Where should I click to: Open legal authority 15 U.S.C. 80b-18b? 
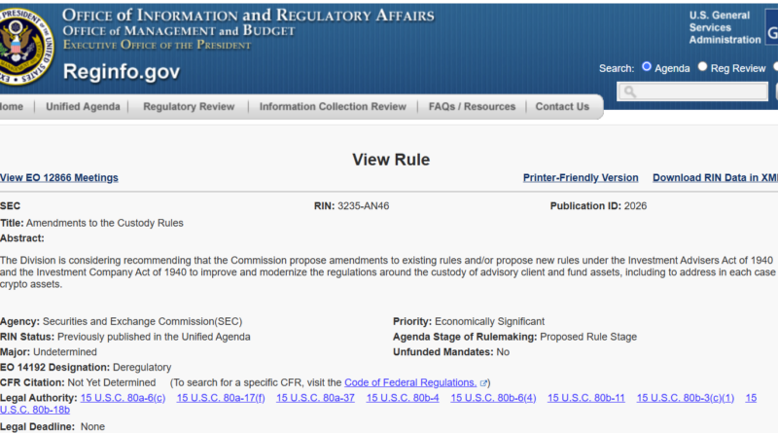pos(35,411)
